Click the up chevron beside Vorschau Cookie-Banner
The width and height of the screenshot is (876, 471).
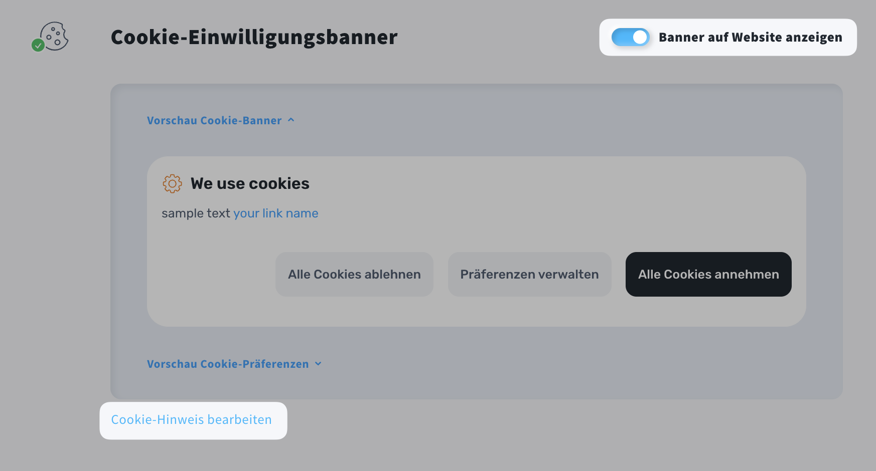pos(291,120)
